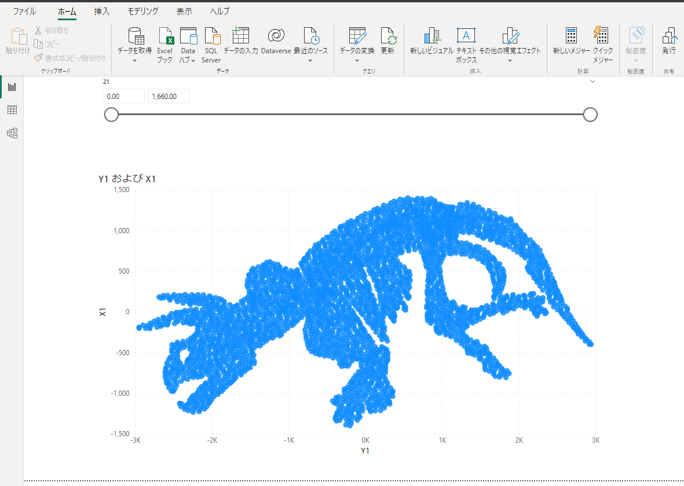
Task: Click the 新しいメジャー calculator icon
Action: [571, 36]
